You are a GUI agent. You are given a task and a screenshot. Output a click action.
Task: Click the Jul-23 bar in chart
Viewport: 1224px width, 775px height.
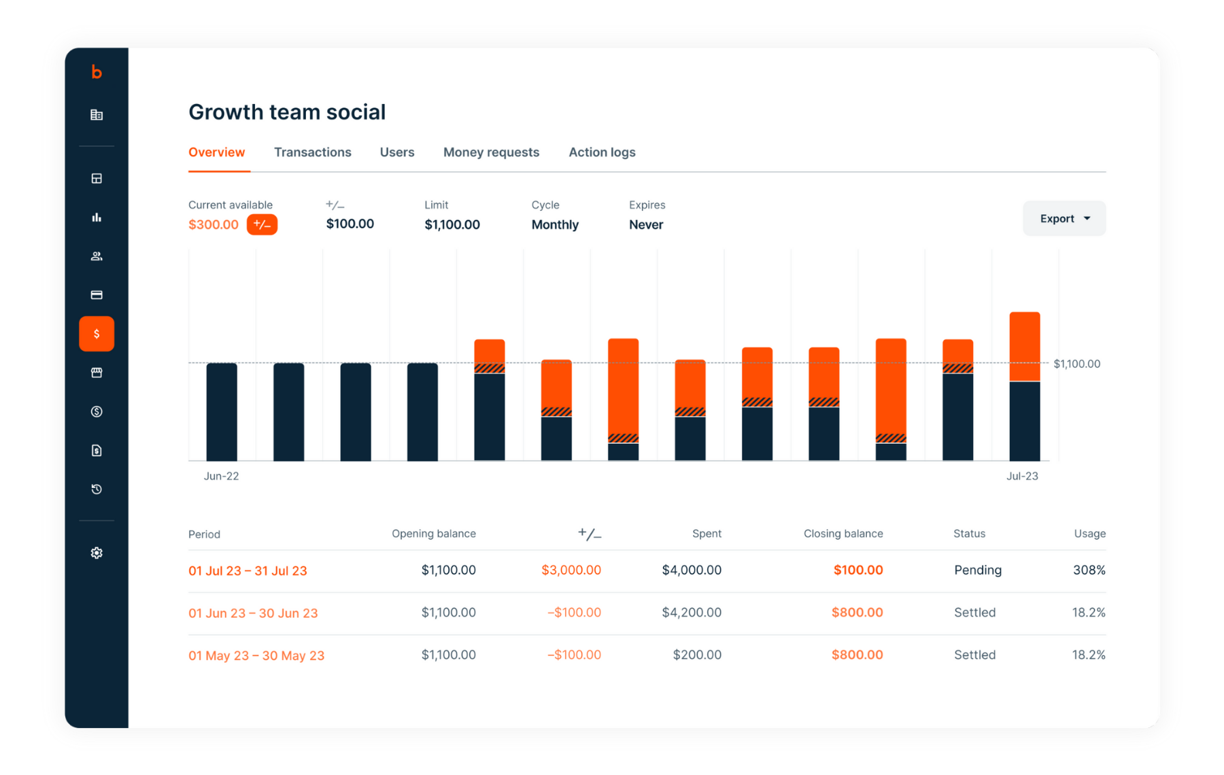(1024, 386)
